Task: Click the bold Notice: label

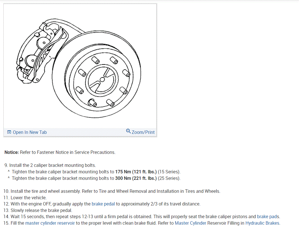Action: 12,152
